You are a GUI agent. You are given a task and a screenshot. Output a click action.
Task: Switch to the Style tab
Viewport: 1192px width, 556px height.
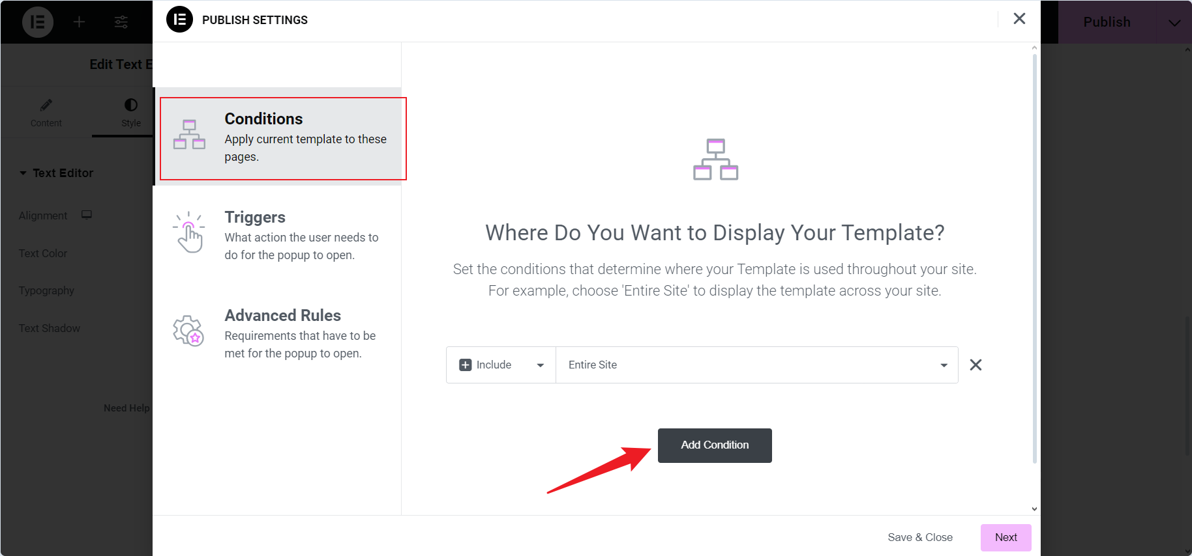(130, 113)
